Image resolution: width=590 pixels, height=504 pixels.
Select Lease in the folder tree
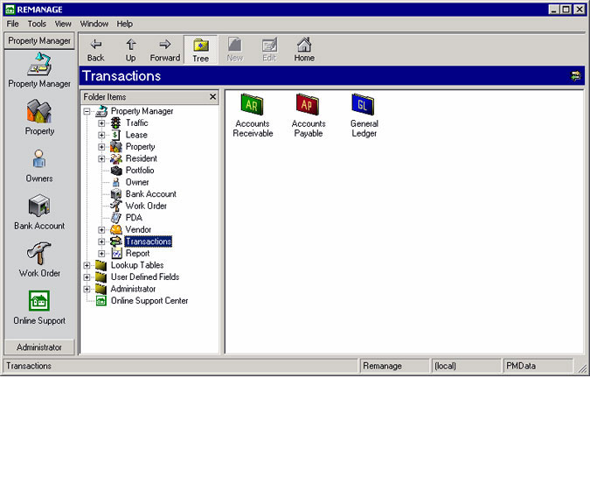136,135
